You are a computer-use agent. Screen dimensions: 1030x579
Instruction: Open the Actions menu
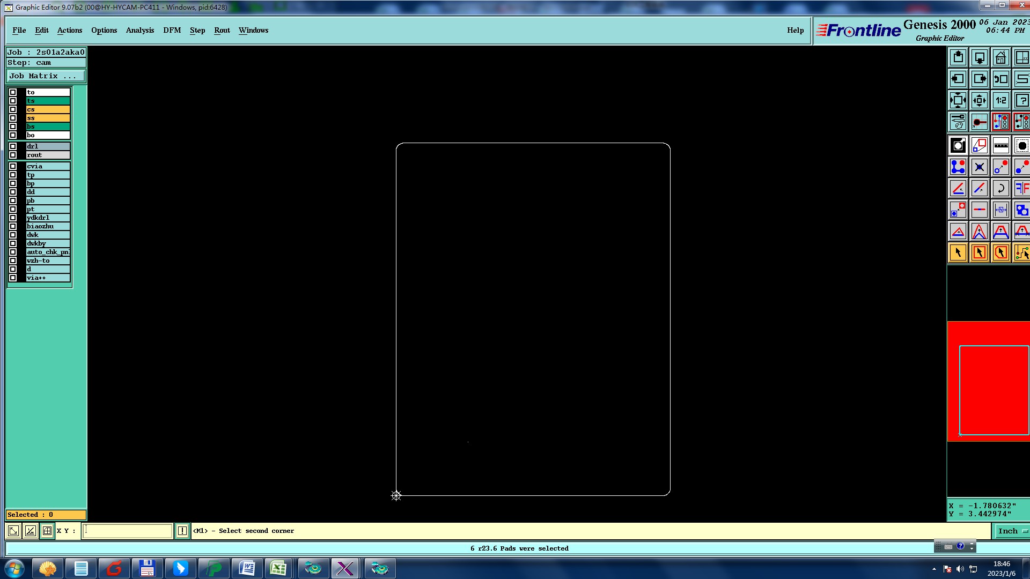pyautogui.click(x=70, y=31)
